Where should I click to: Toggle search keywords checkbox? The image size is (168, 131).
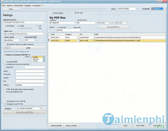point(72,28)
